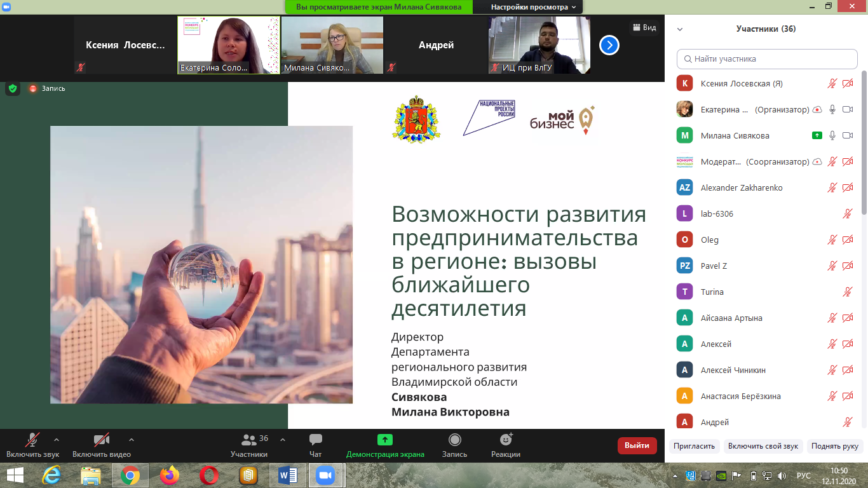Turn on camera with Включить видео
This screenshot has width=868, height=488.
coord(102,445)
